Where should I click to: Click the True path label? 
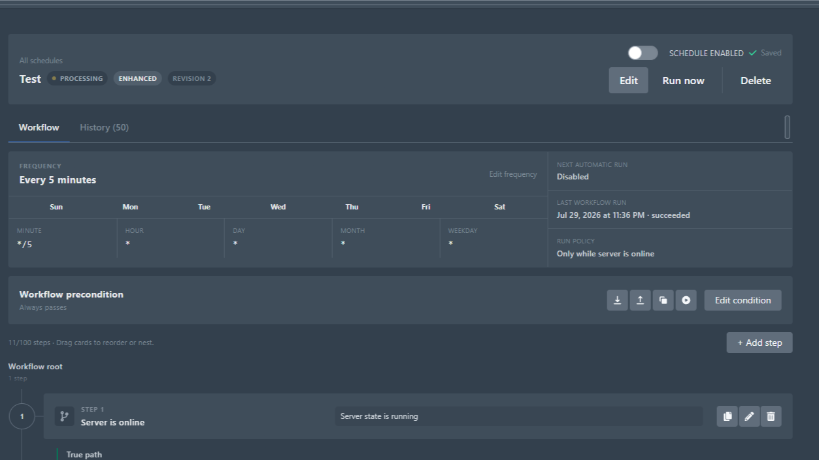pos(84,455)
